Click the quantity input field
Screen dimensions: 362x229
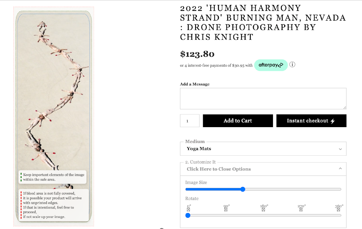190,121
